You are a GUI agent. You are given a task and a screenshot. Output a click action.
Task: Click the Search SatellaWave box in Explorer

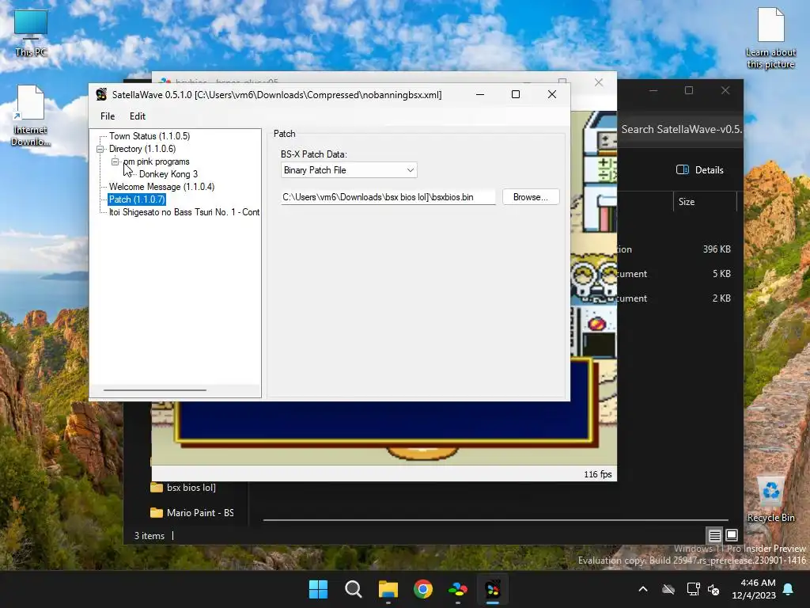[x=680, y=129]
